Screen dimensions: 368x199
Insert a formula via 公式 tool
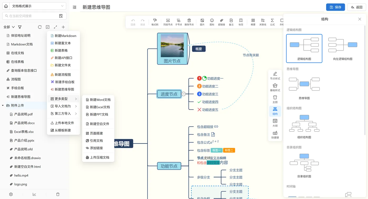coord(272,22)
